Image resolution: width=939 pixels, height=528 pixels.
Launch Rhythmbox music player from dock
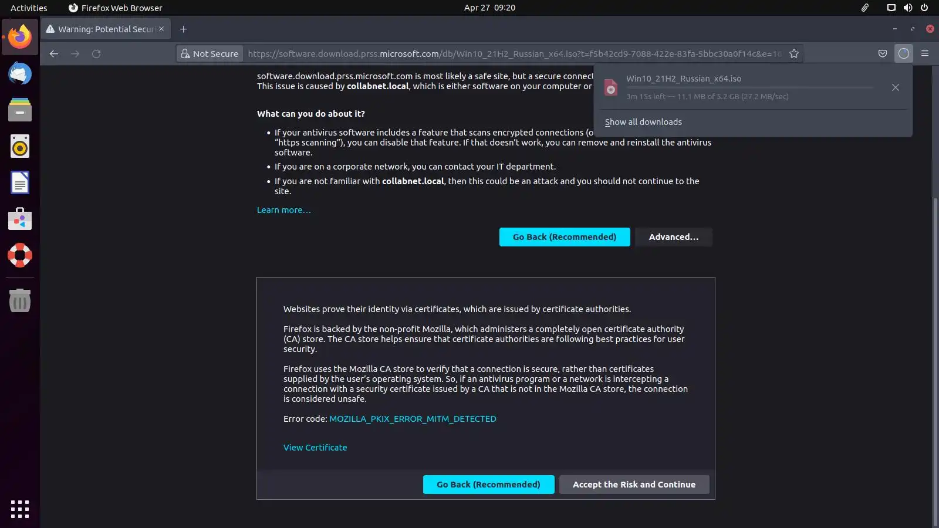pyautogui.click(x=20, y=146)
